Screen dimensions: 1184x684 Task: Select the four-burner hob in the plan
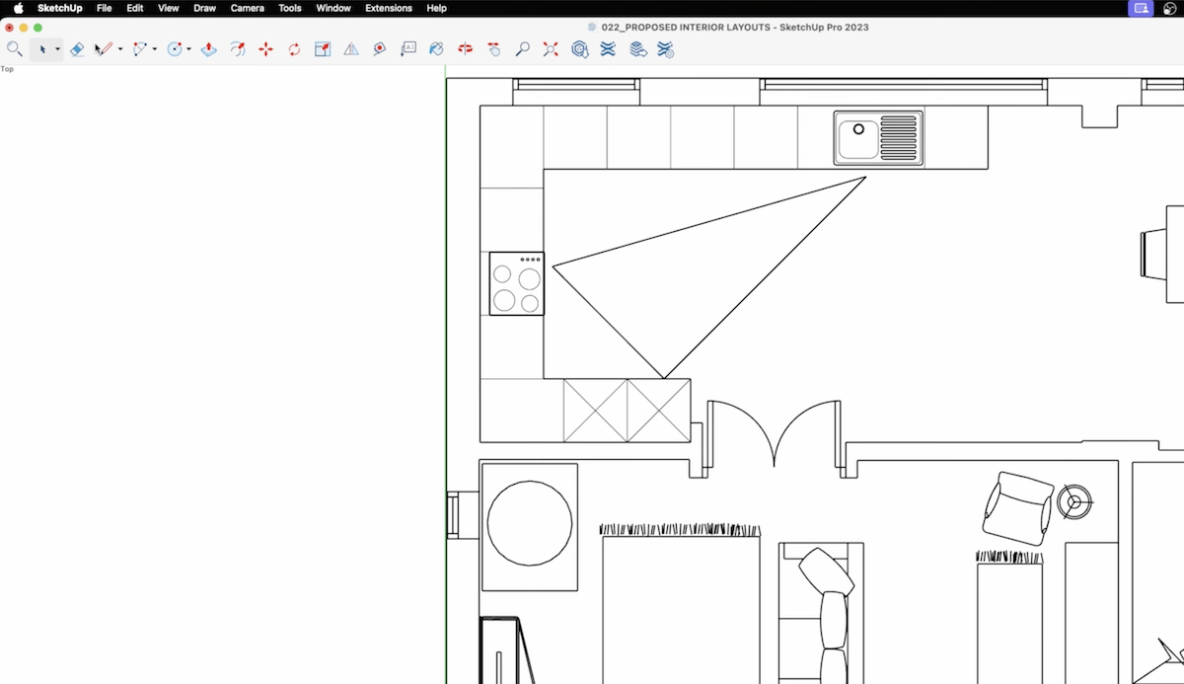tap(517, 284)
